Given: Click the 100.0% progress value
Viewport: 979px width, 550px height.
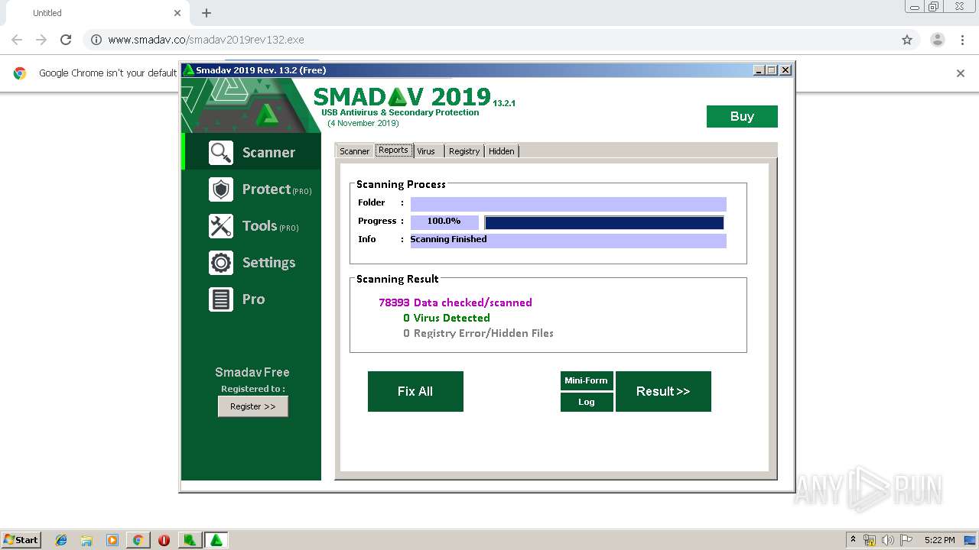Looking at the screenshot, I should point(444,222).
